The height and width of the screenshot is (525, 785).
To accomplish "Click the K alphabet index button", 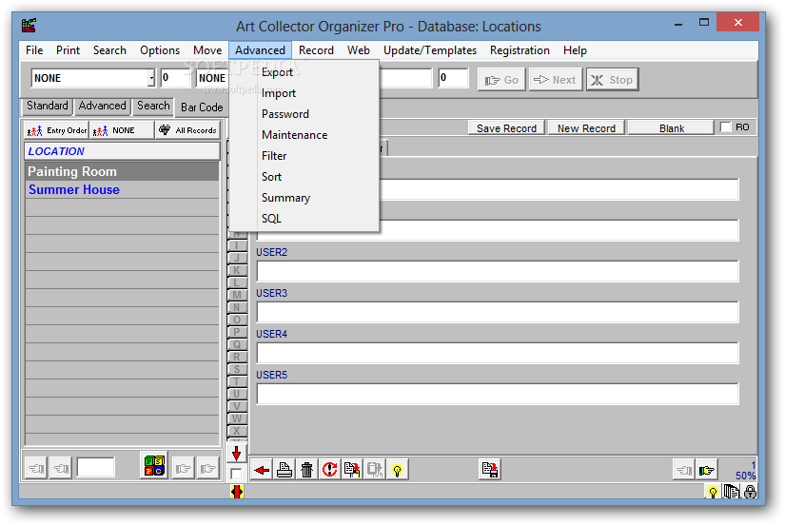I will click(237, 270).
